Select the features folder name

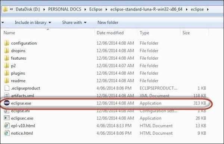(x=19, y=58)
